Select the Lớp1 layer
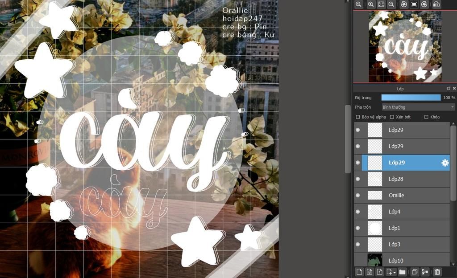The width and height of the screenshot is (457, 278). [402, 228]
